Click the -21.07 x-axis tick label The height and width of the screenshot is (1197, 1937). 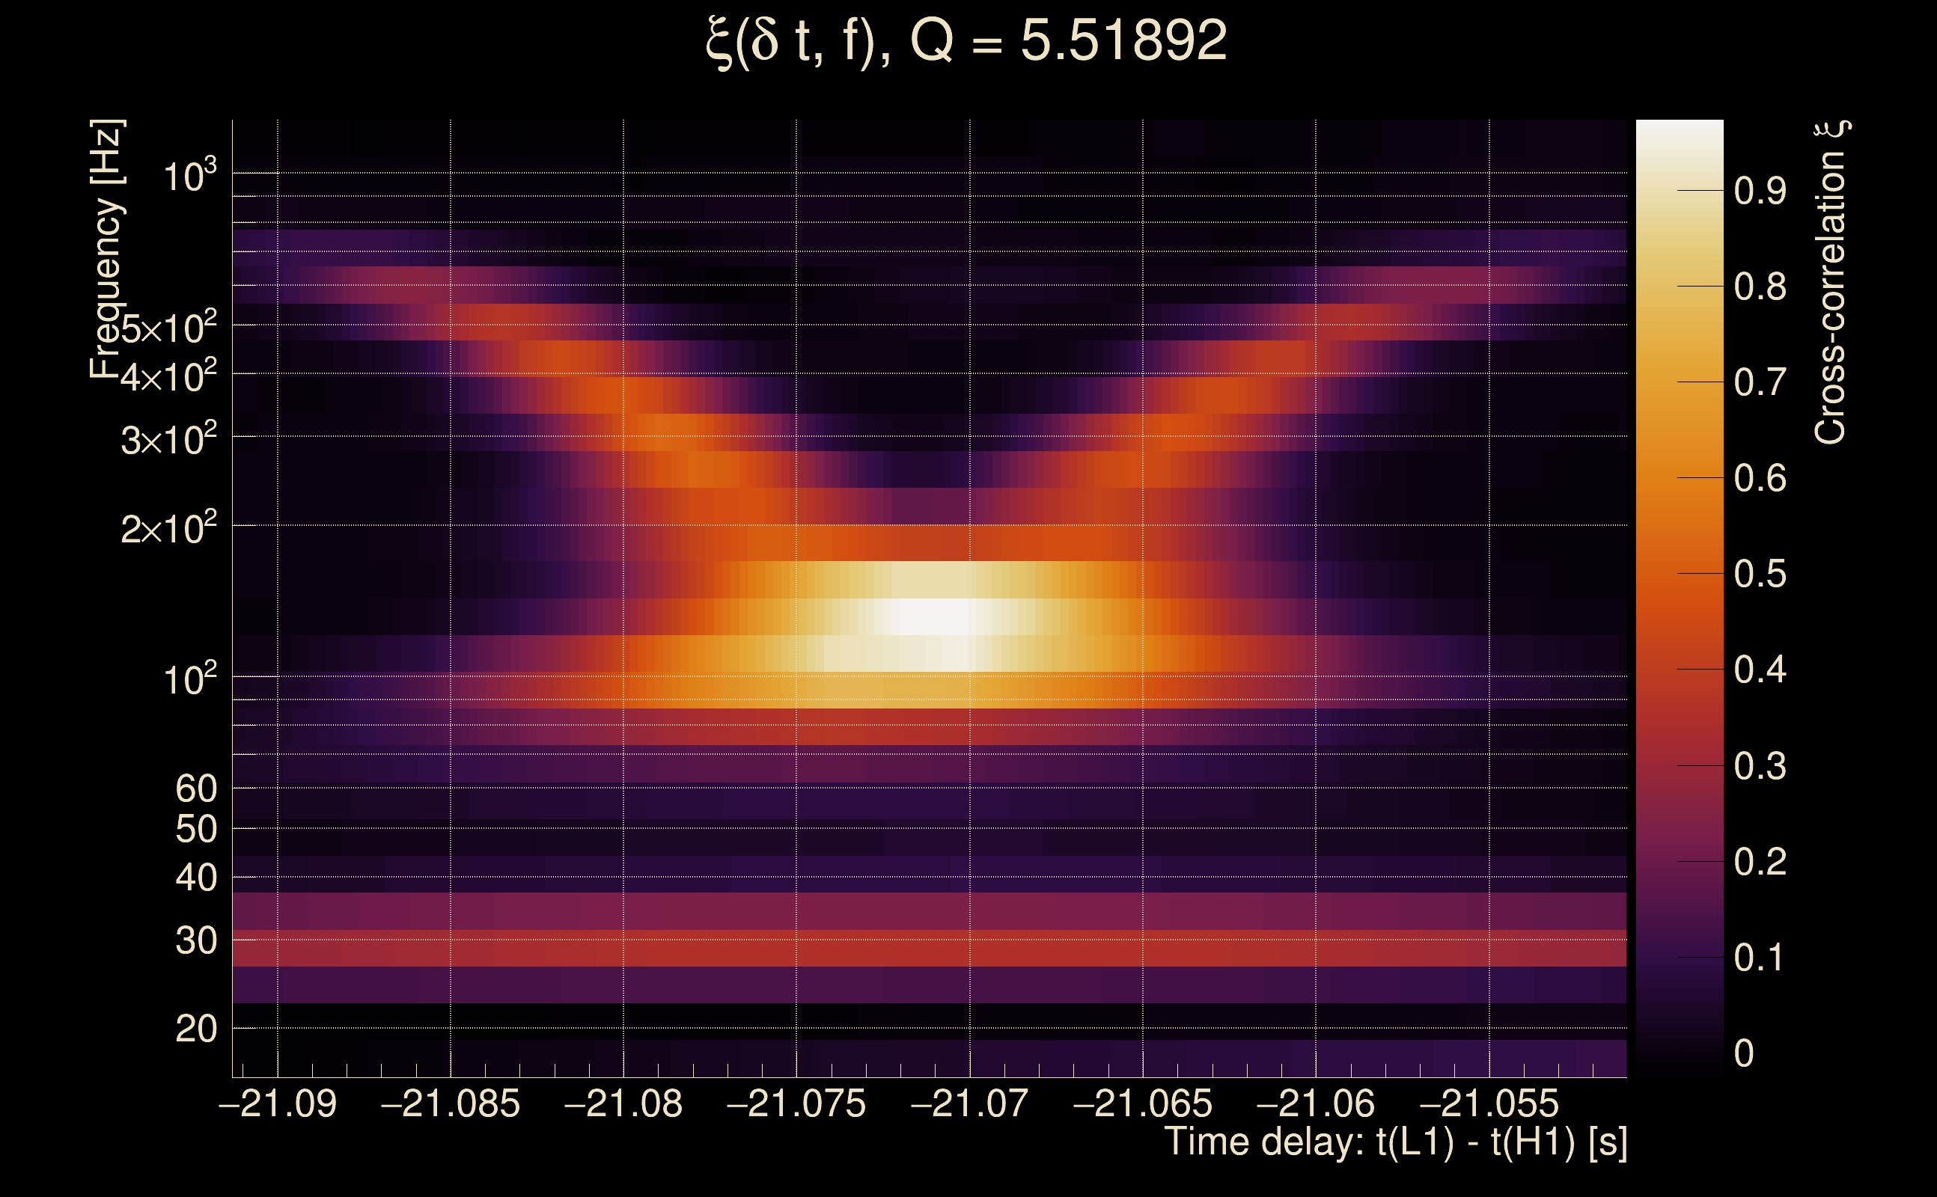969,1104
